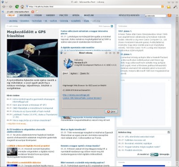Click the rekonq logo in the About dialog
The height and width of the screenshot is (167, 179).
click(x=68, y=63)
